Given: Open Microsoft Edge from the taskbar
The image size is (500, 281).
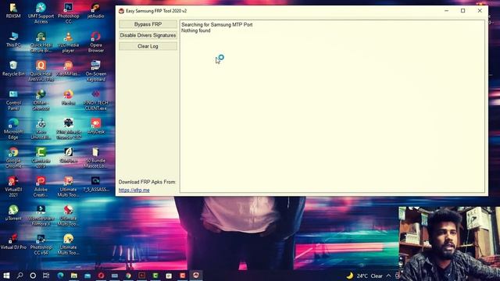Looking at the screenshot, I should click(x=60, y=276).
